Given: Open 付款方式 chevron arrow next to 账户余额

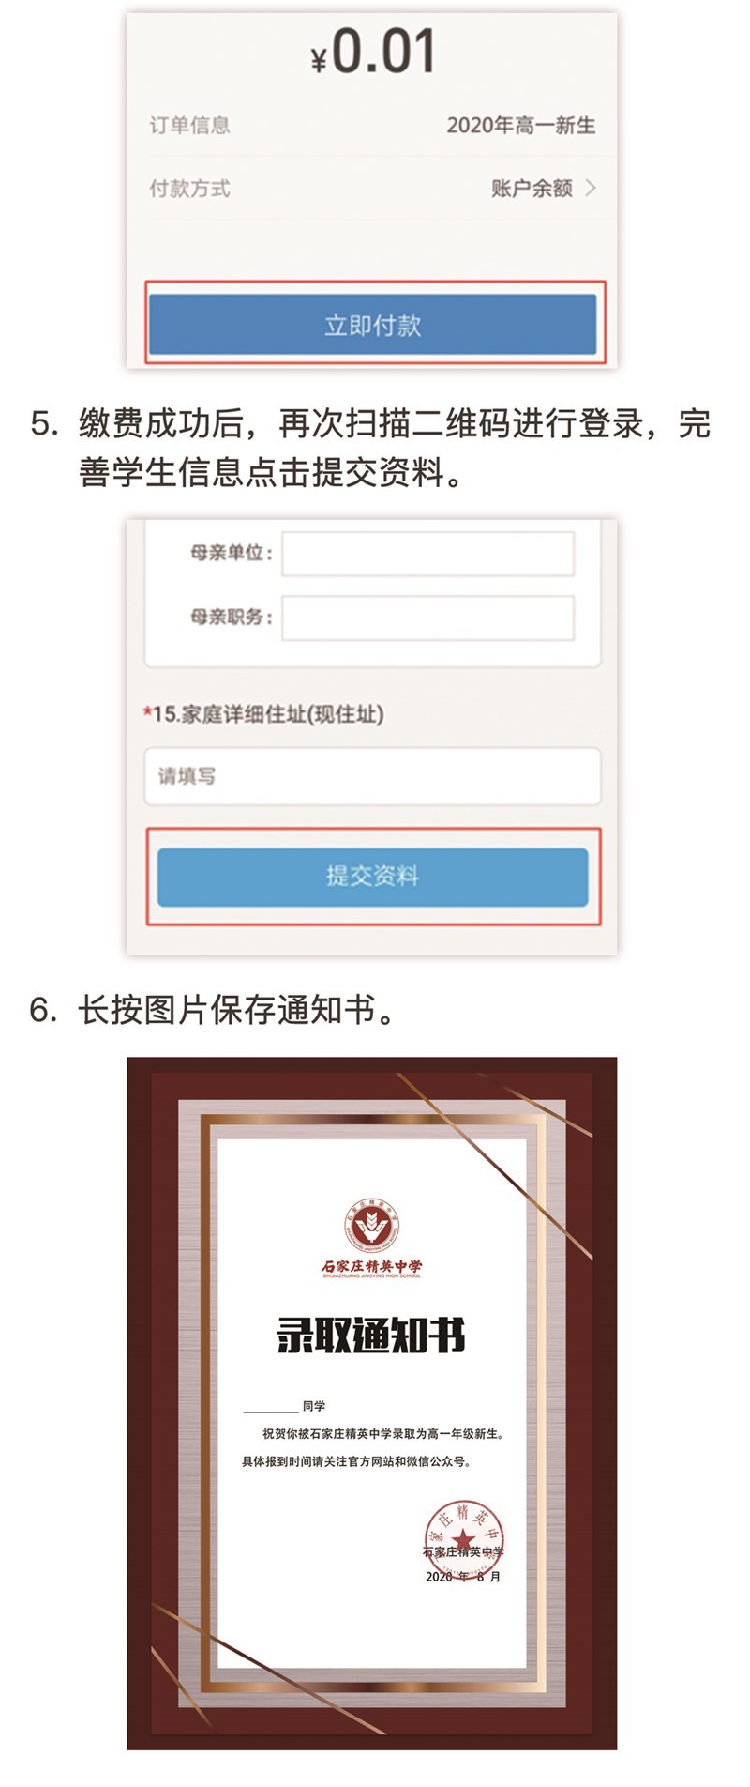Looking at the screenshot, I should click(x=591, y=188).
